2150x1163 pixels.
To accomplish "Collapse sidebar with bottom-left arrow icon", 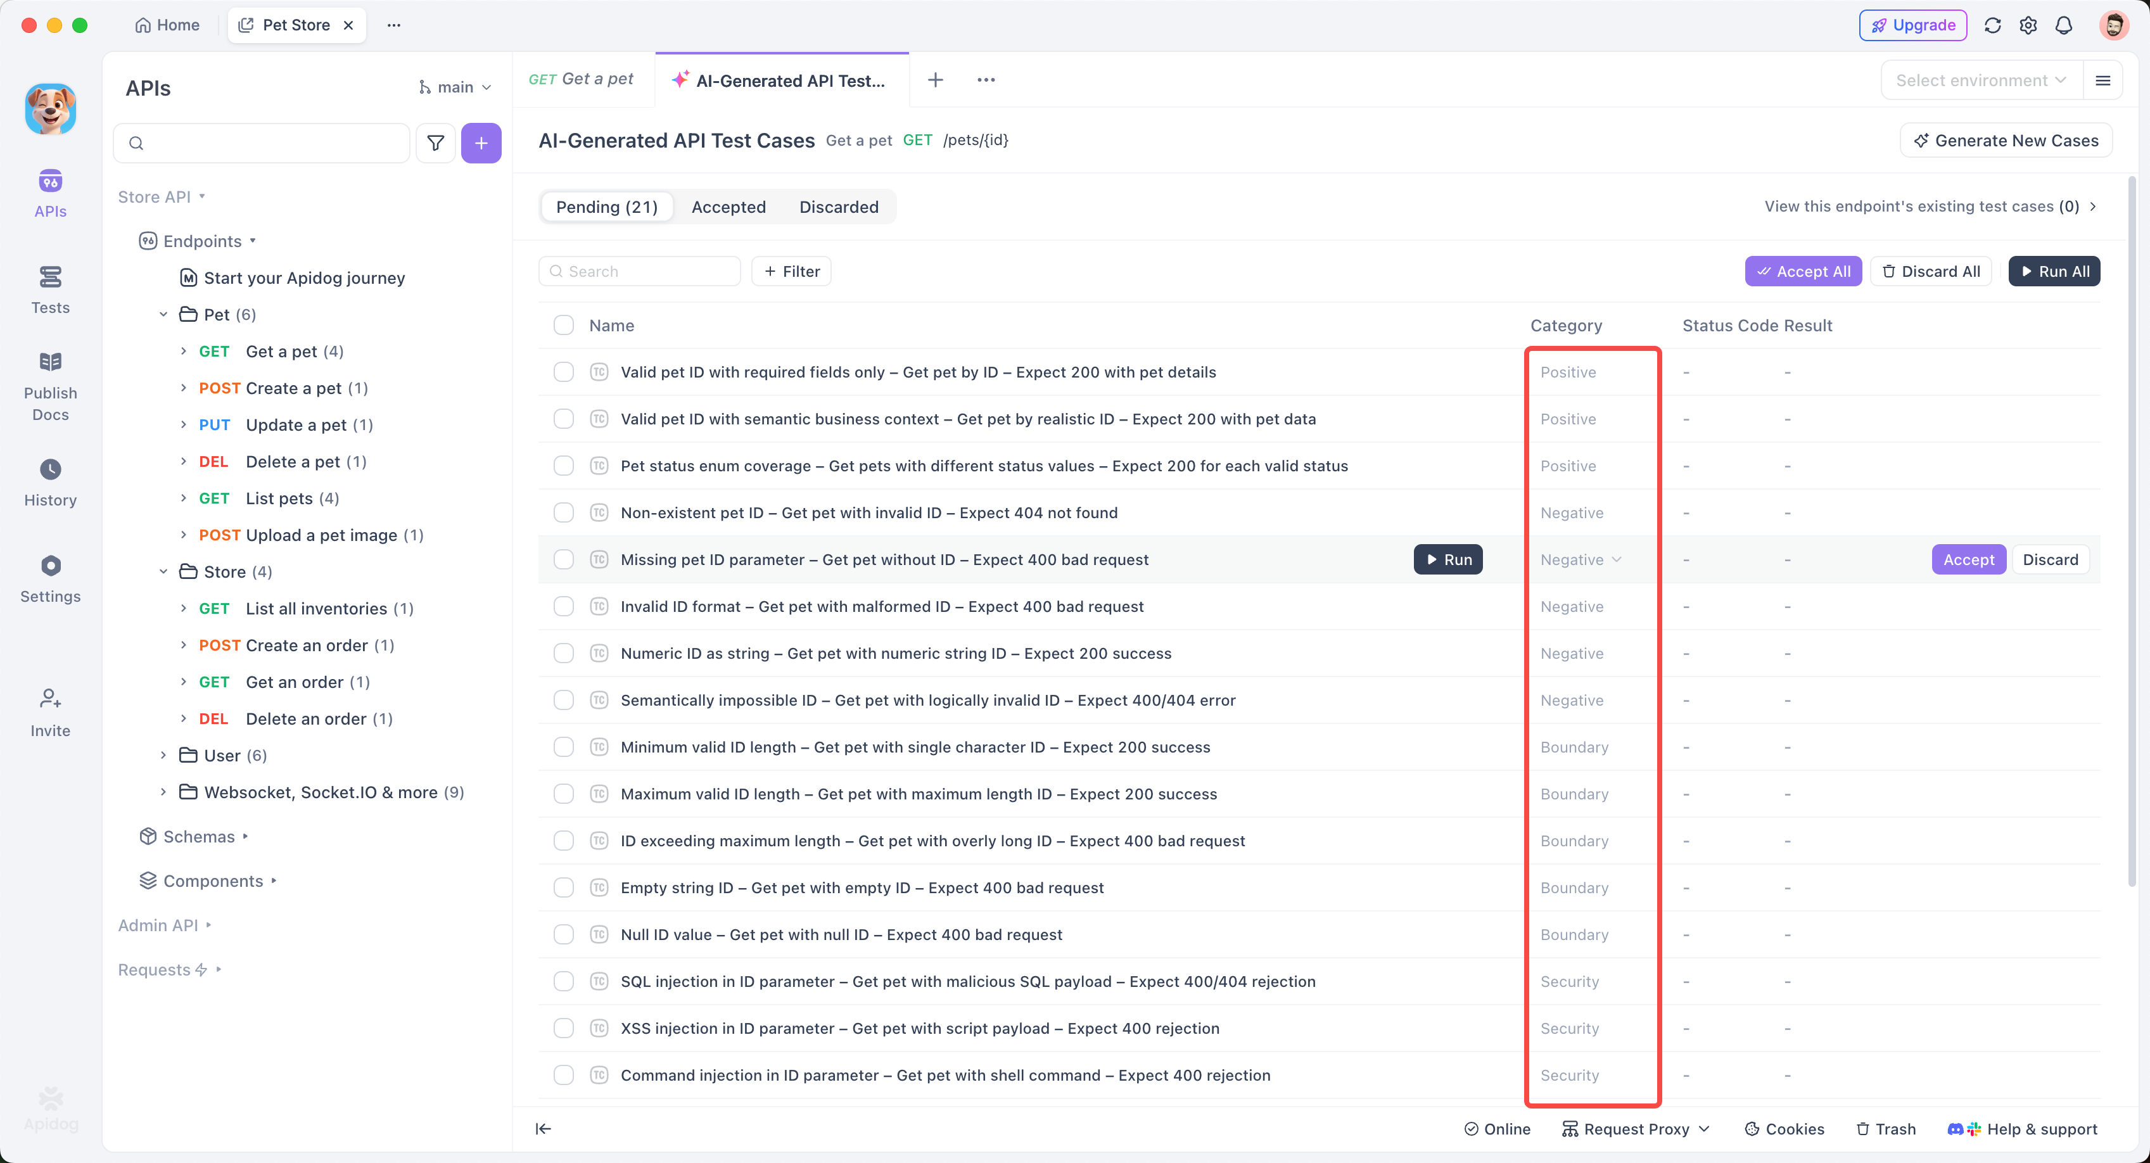I will tap(542, 1129).
